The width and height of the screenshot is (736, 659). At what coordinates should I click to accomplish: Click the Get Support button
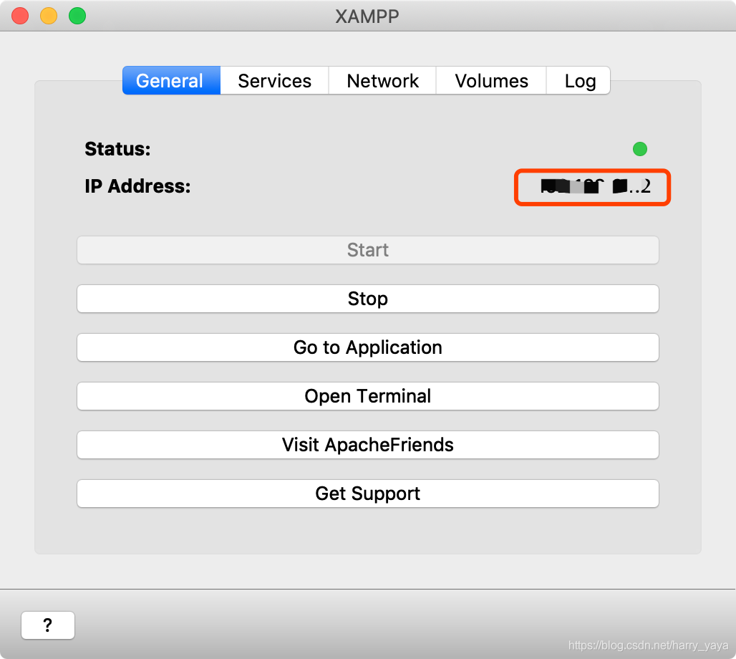pos(368,494)
